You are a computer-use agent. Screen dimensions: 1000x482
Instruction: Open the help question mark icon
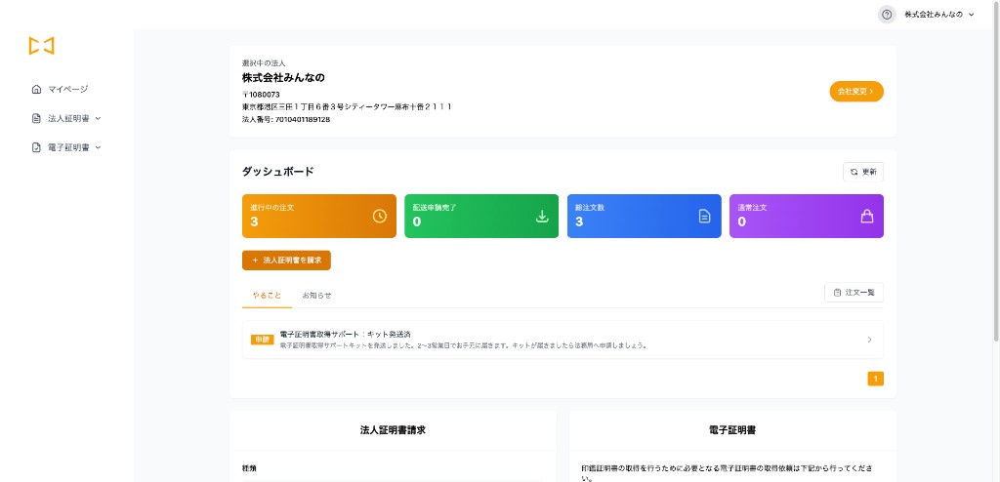pyautogui.click(x=887, y=15)
